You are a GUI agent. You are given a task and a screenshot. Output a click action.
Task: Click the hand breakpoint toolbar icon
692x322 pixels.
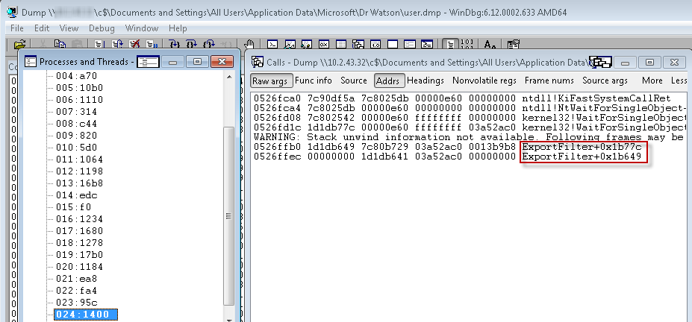click(x=249, y=45)
